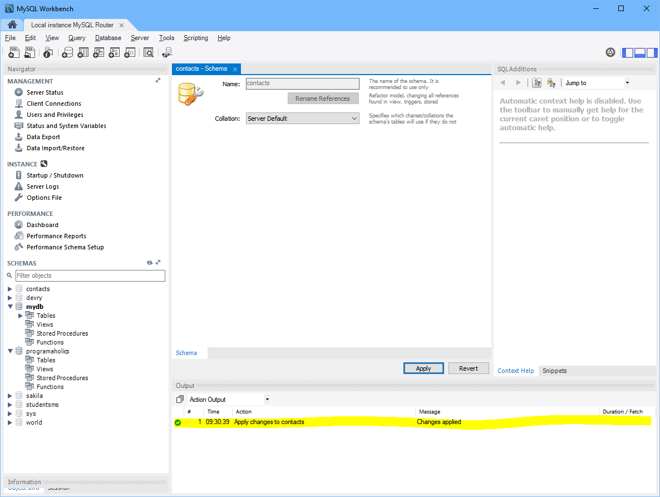Click the Filter objects search field
This screenshot has width=660, height=497.
[90, 275]
